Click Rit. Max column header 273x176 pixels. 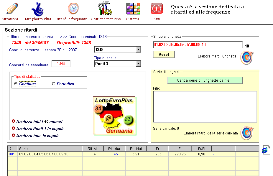coord(114,149)
